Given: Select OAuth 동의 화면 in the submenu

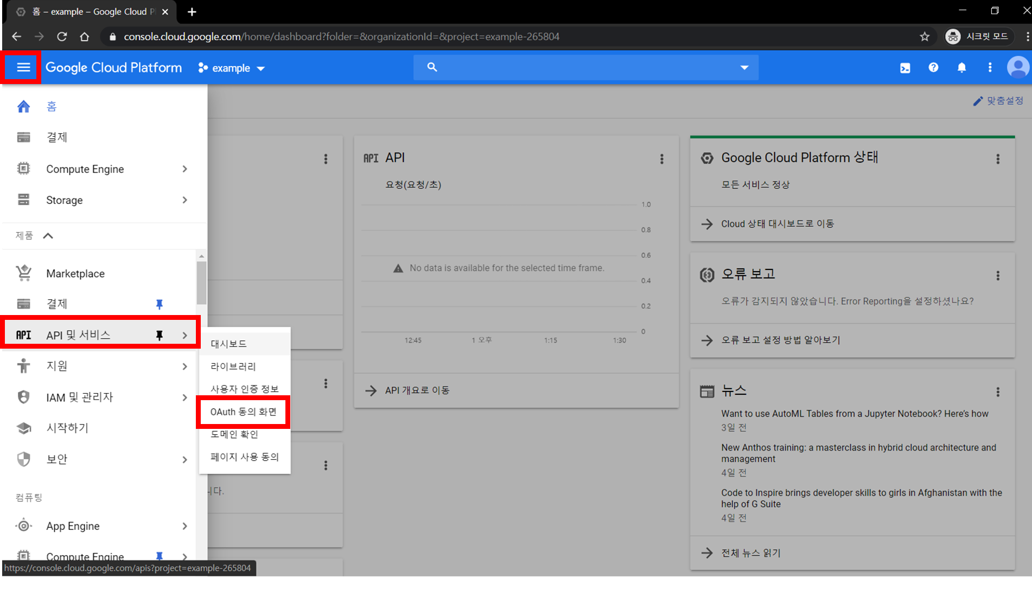Looking at the screenshot, I should pyautogui.click(x=245, y=412).
